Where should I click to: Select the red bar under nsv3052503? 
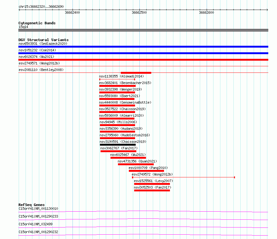(152, 190)
